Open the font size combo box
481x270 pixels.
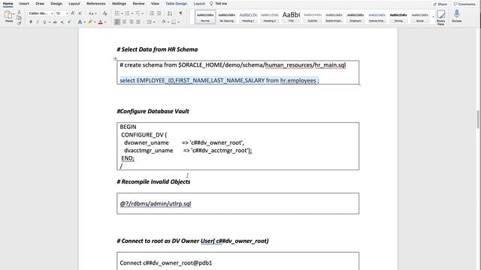[x=62, y=13]
